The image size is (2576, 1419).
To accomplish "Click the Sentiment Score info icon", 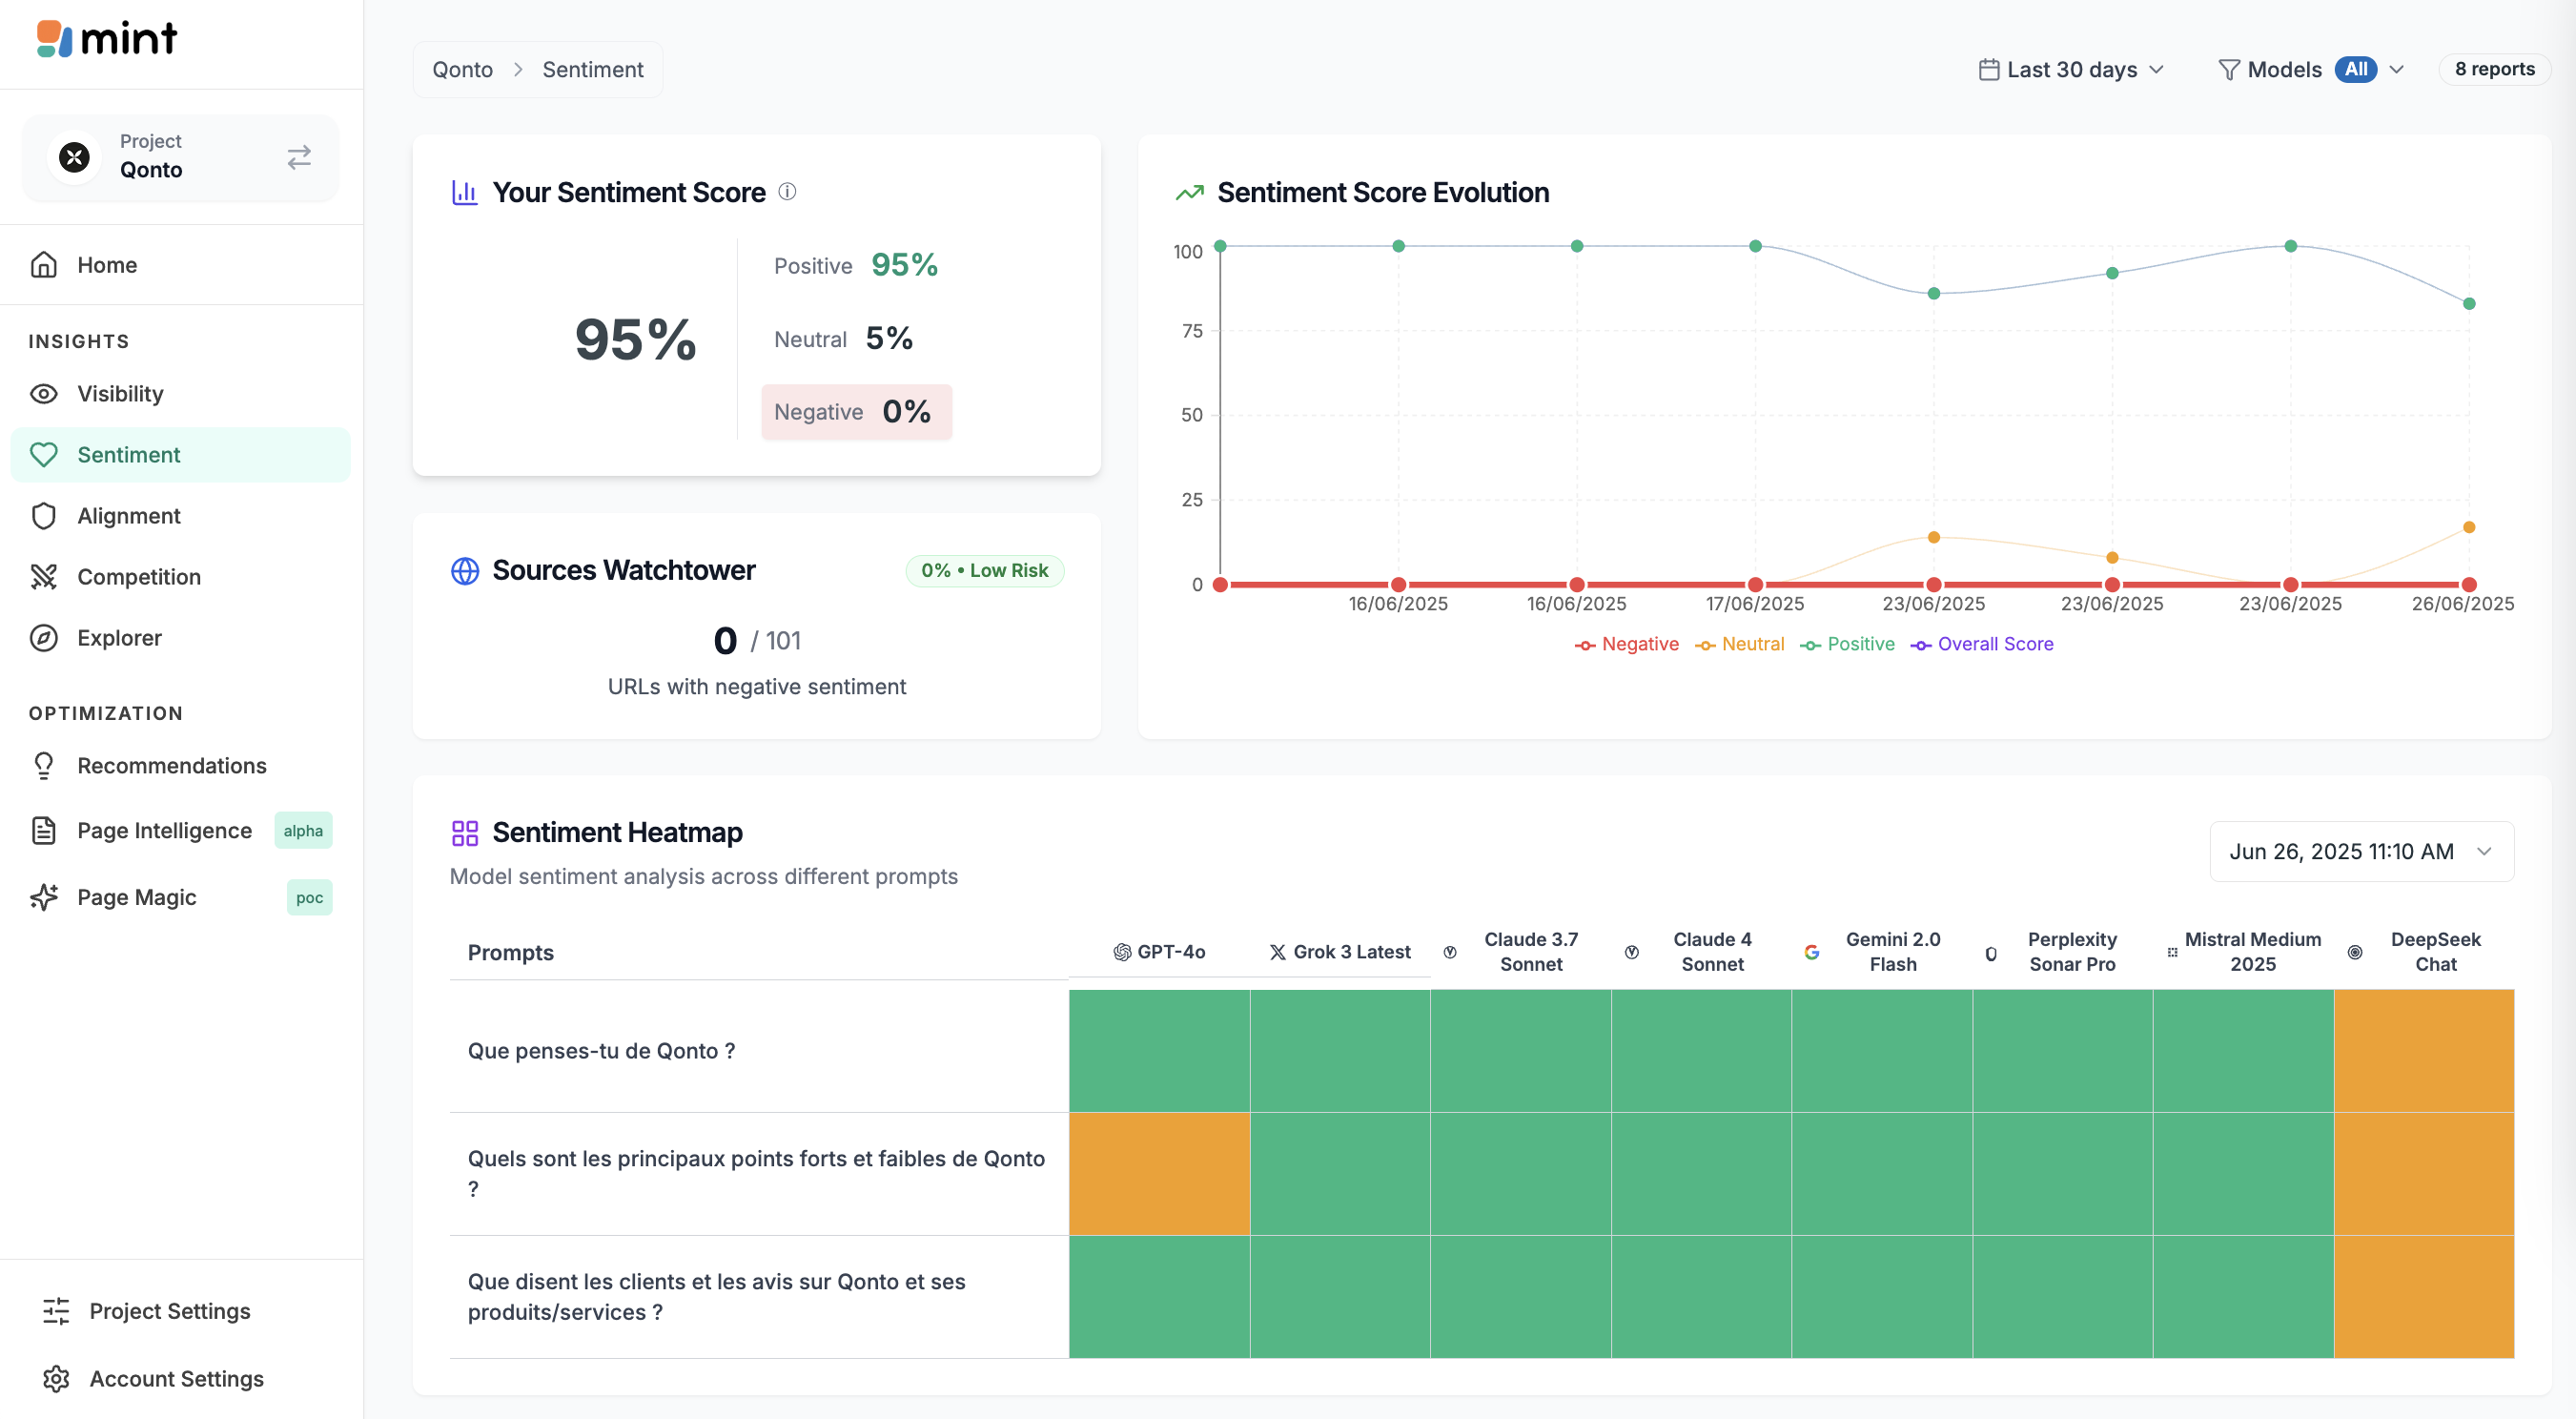I will (x=787, y=191).
